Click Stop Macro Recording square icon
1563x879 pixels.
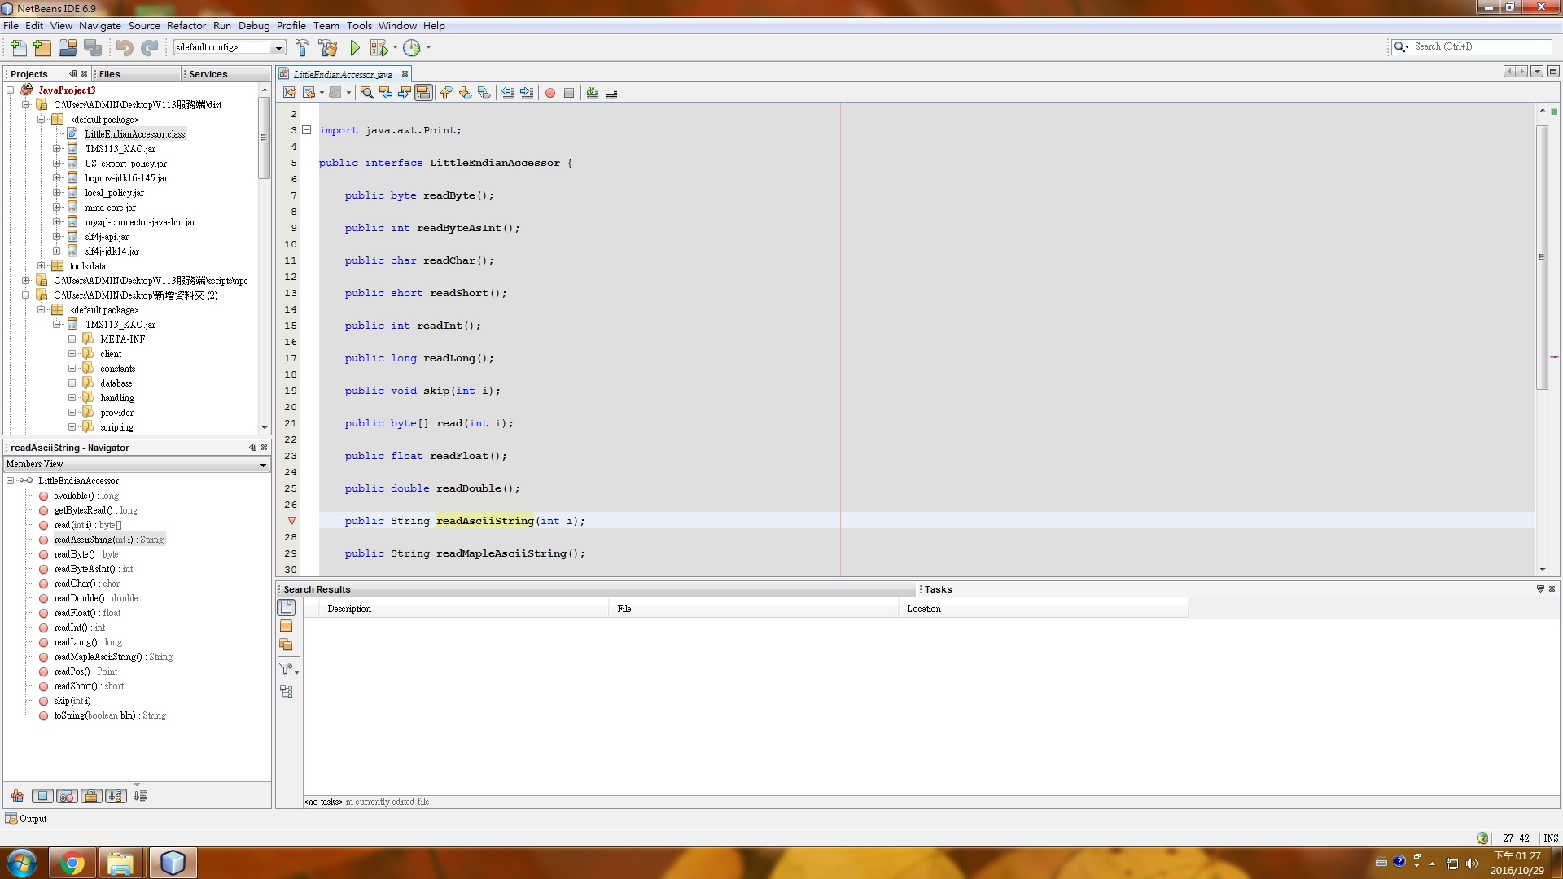point(569,93)
